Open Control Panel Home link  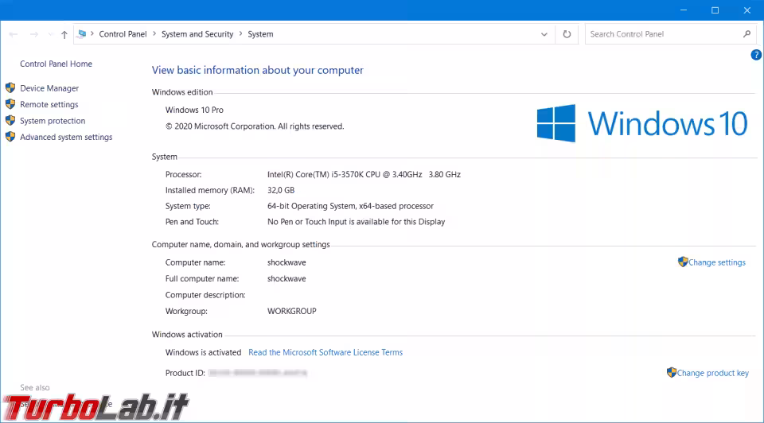[56, 64]
